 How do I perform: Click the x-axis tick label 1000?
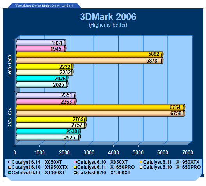point(39,152)
